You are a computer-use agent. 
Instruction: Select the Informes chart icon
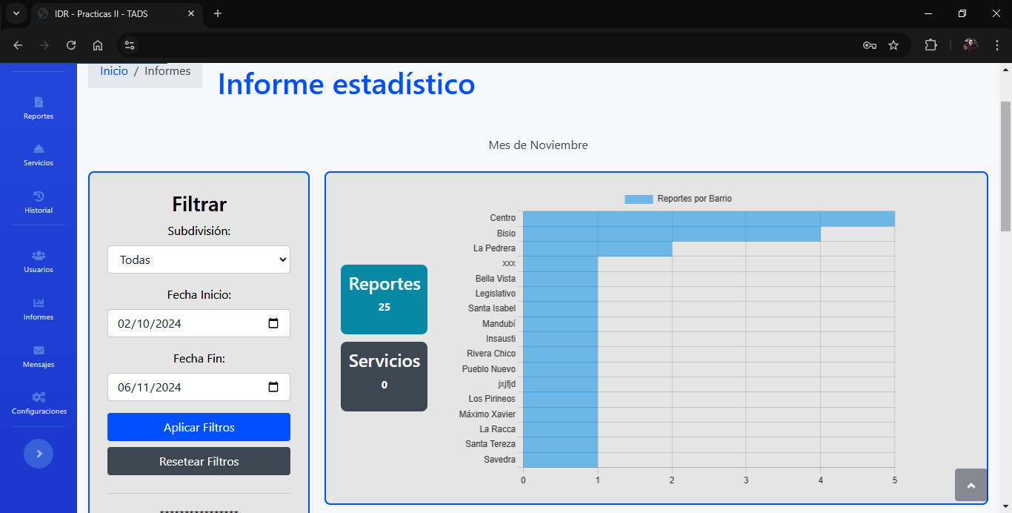click(39, 303)
